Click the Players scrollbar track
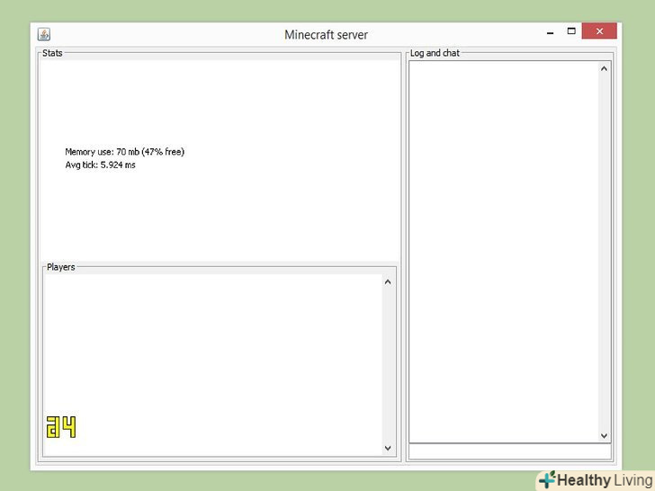Viewport: 655px width, 491px height. (x=388, y=365)
